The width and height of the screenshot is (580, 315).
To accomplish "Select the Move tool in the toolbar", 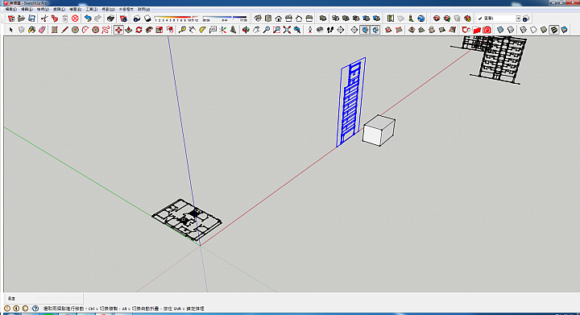I will pos(118,30).
